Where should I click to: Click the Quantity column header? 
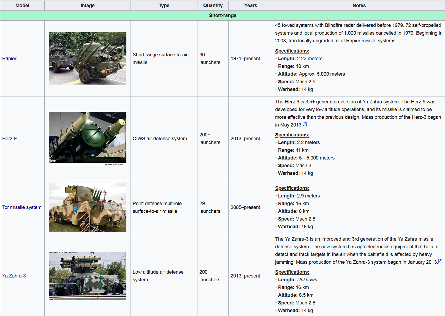213,6
